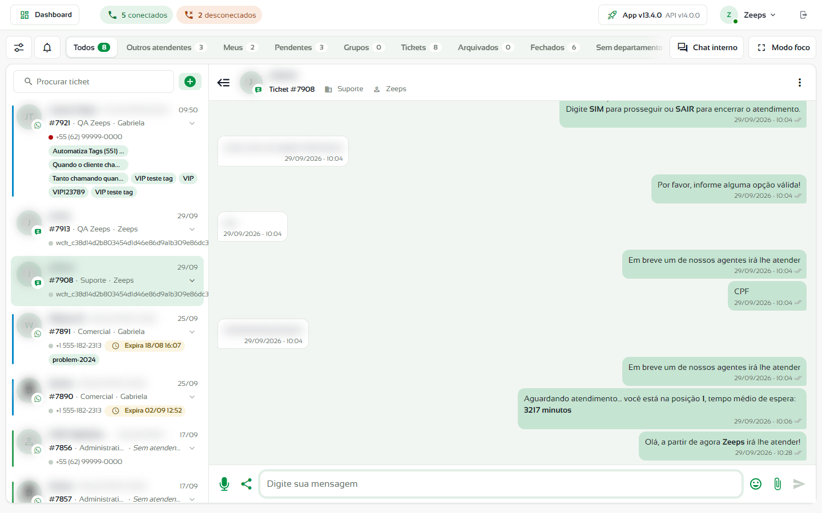Open the emoji picker
The width and height of the screenshot is (822, 513).
click(x=756, y=484)
